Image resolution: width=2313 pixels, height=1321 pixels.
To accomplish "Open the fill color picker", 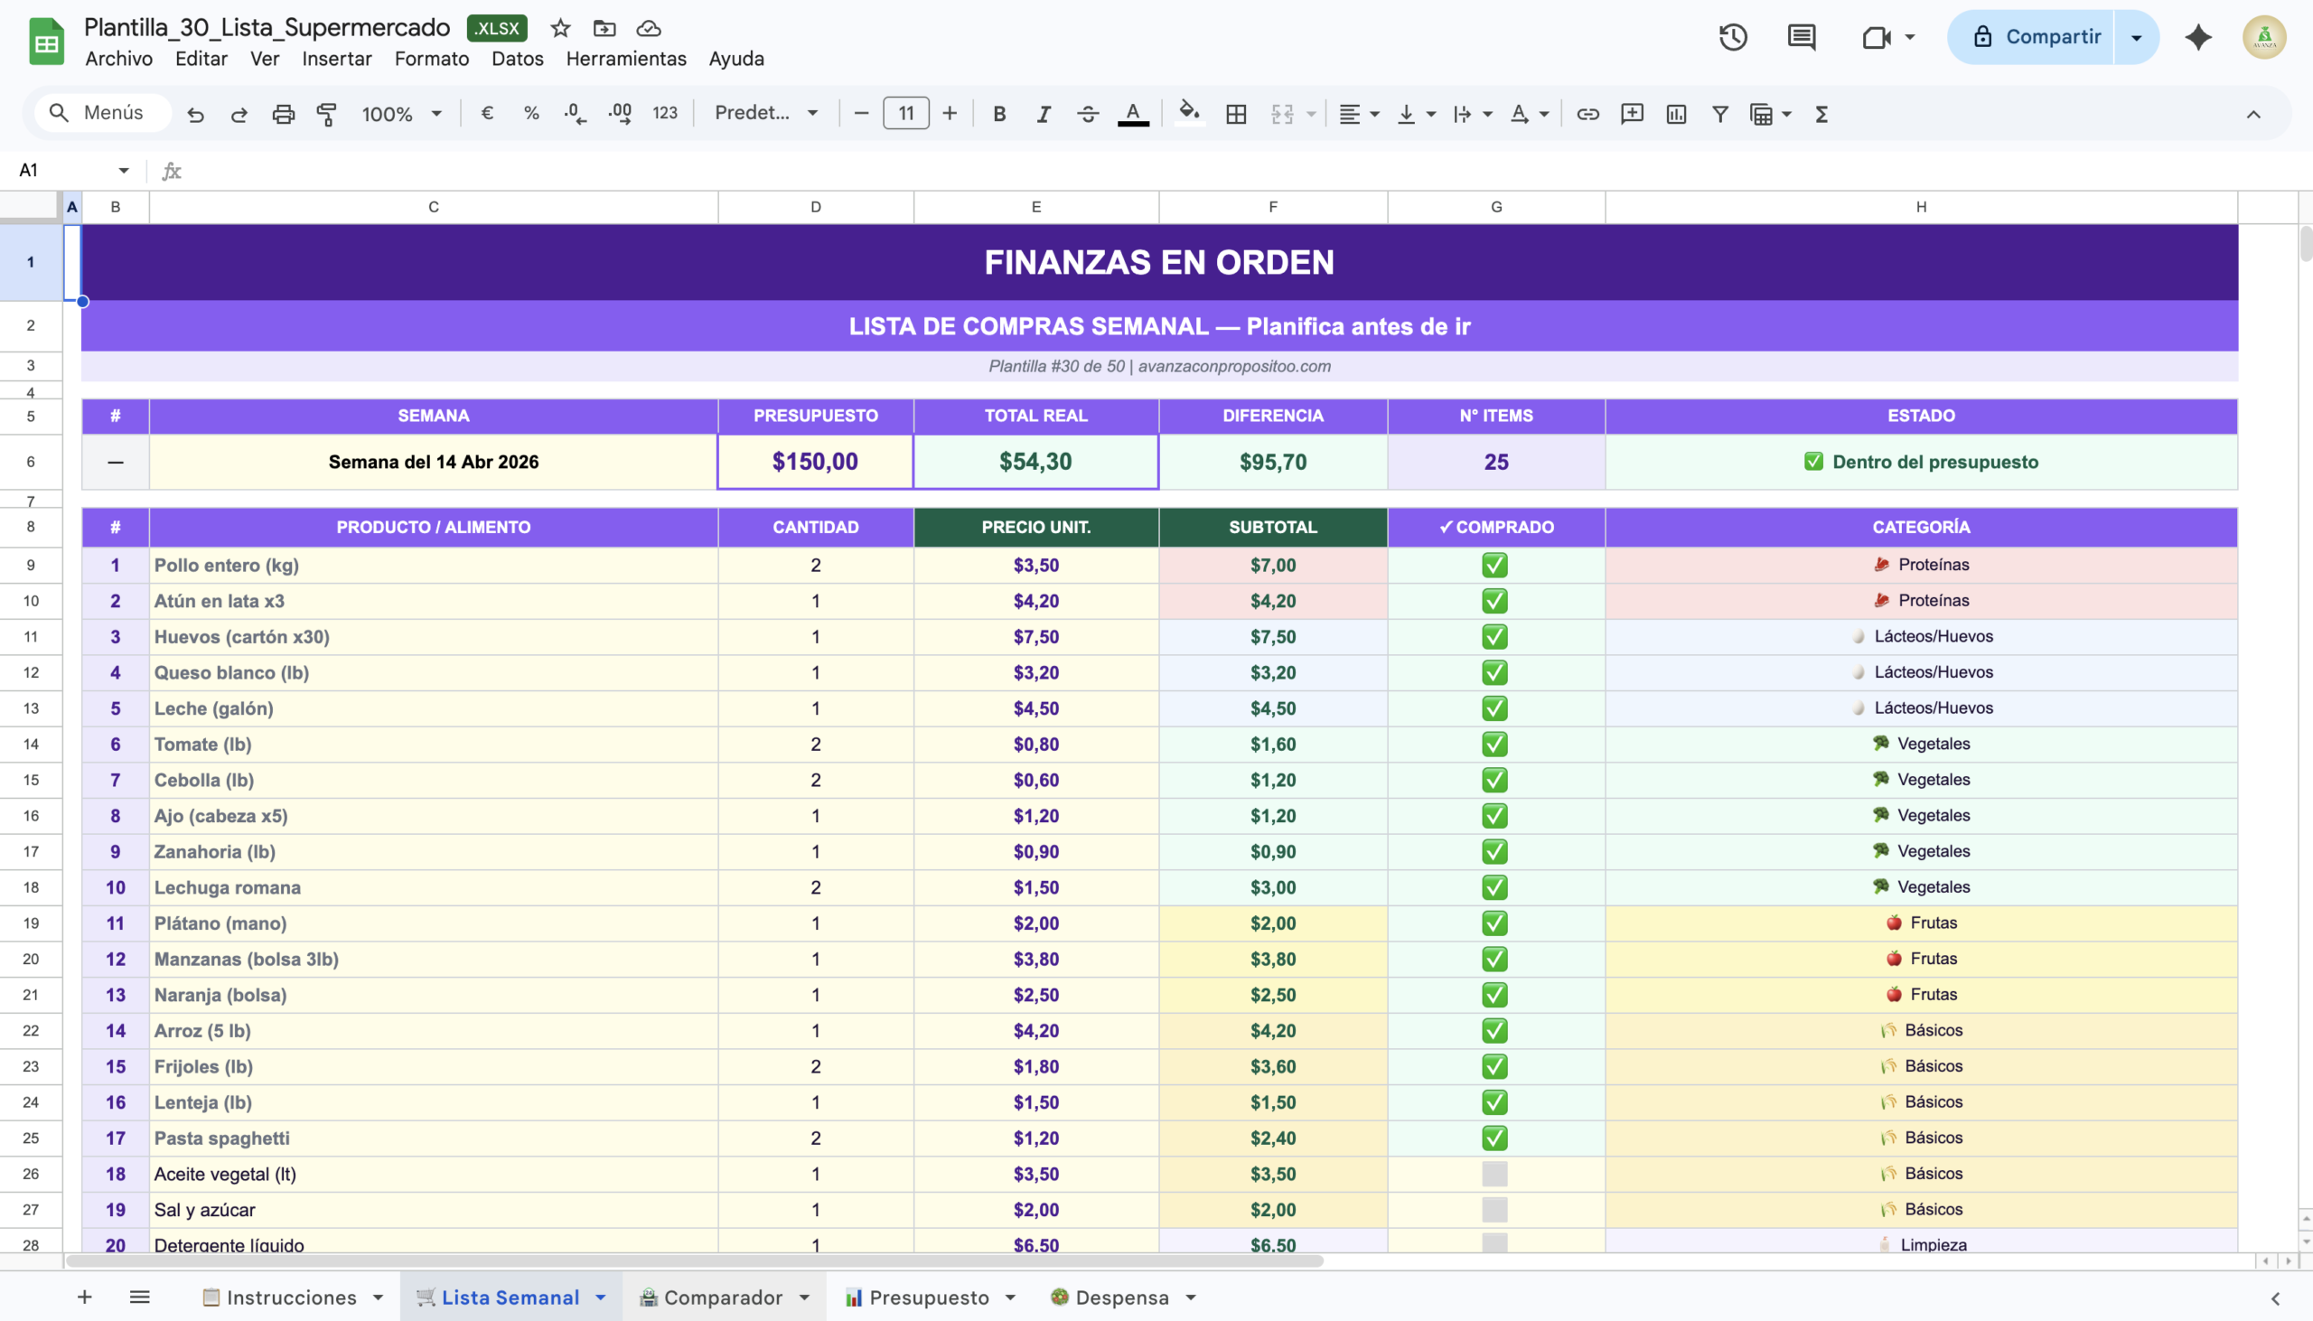I will pyautogui.click(x=1188, y=114).
